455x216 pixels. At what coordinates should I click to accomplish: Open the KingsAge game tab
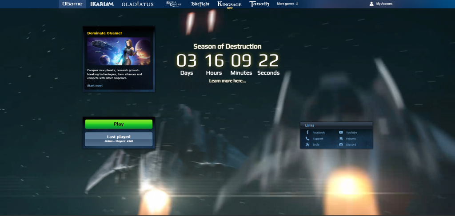tap(229, 4)
